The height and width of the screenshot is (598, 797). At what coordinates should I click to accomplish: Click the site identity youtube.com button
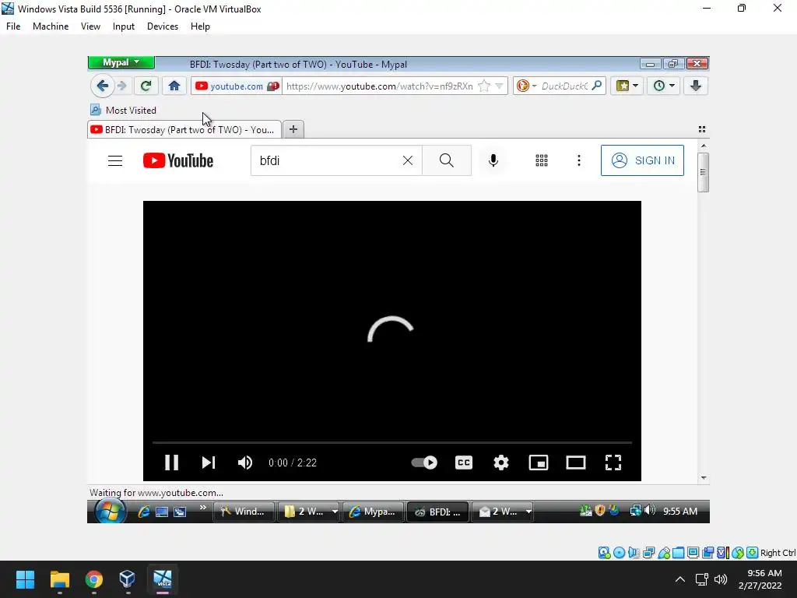point(237,86)
